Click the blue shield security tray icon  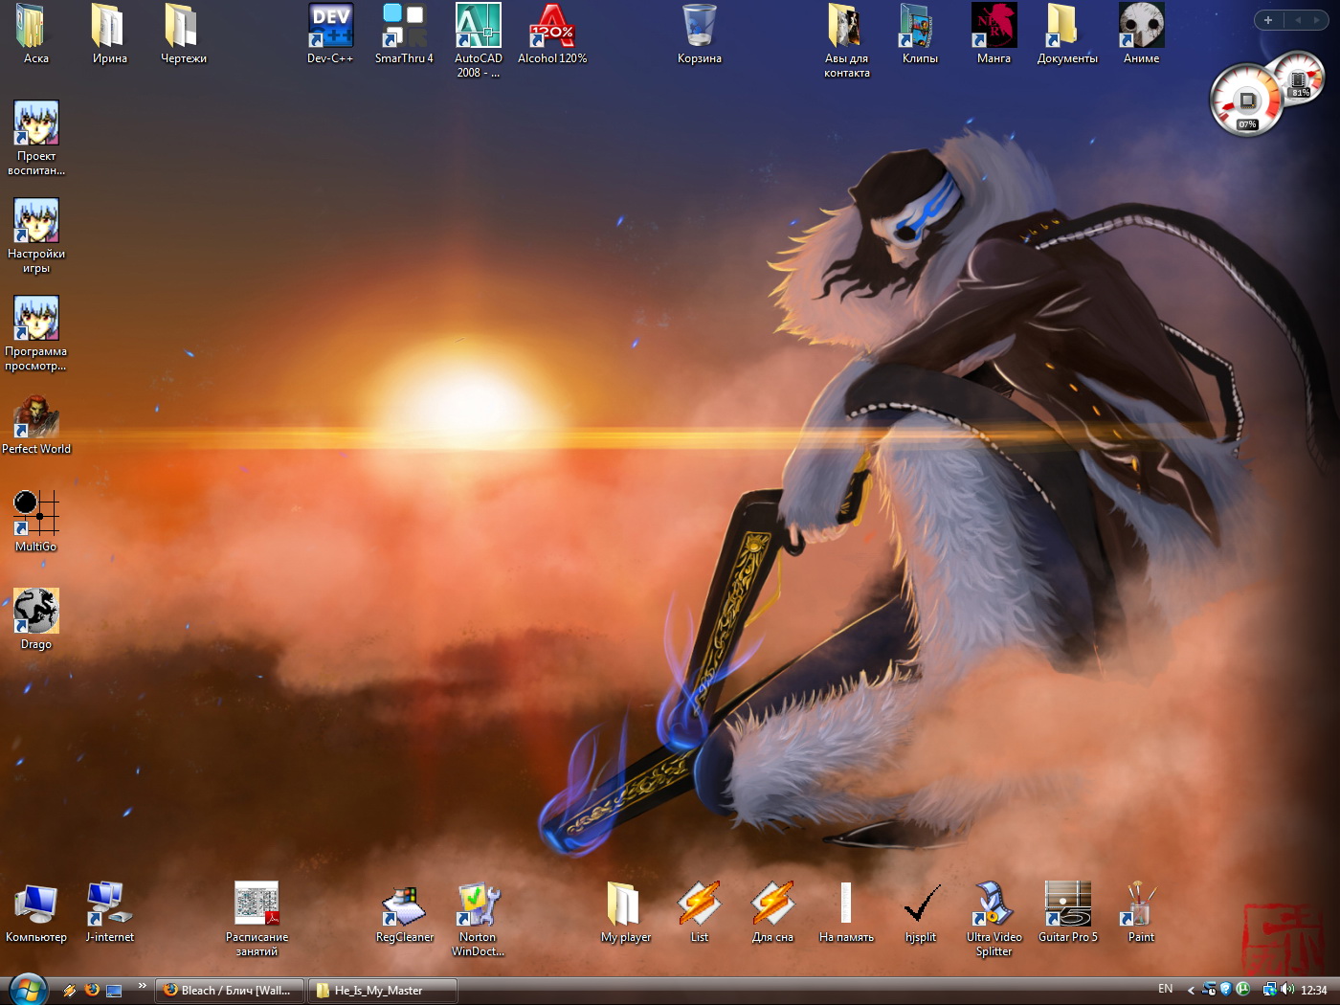point(1225,990)
